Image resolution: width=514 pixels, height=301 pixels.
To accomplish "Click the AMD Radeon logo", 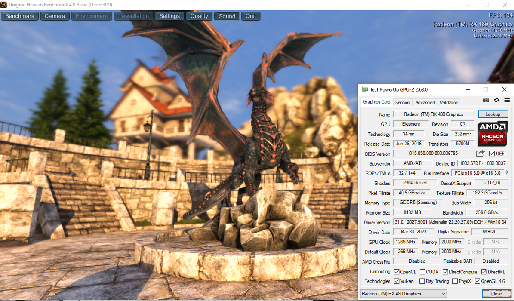I will tap(492, 134).
